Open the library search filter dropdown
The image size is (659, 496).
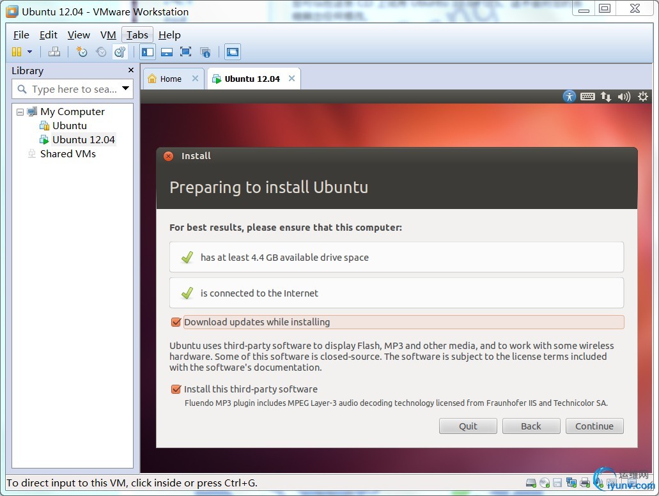(x=125, y=88)
